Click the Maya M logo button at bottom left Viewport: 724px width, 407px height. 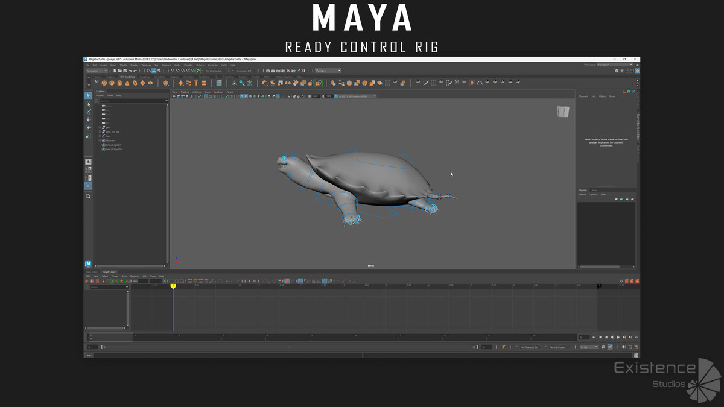pos(88,263)
